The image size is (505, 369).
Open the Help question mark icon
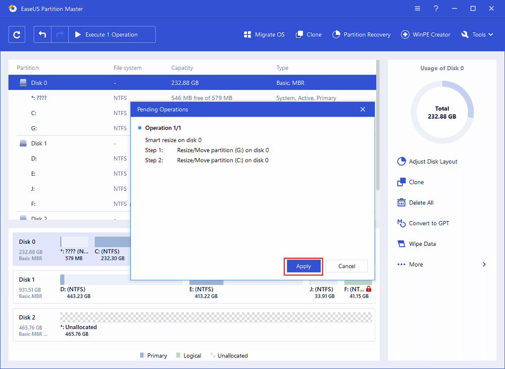pos(436,9)
